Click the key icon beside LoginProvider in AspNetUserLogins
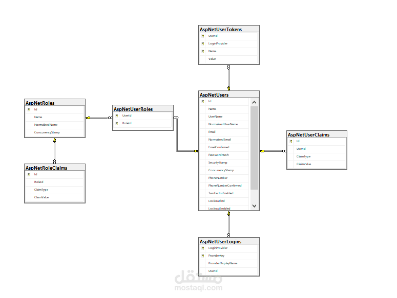397x298 pixels. (x=203, y=248)
